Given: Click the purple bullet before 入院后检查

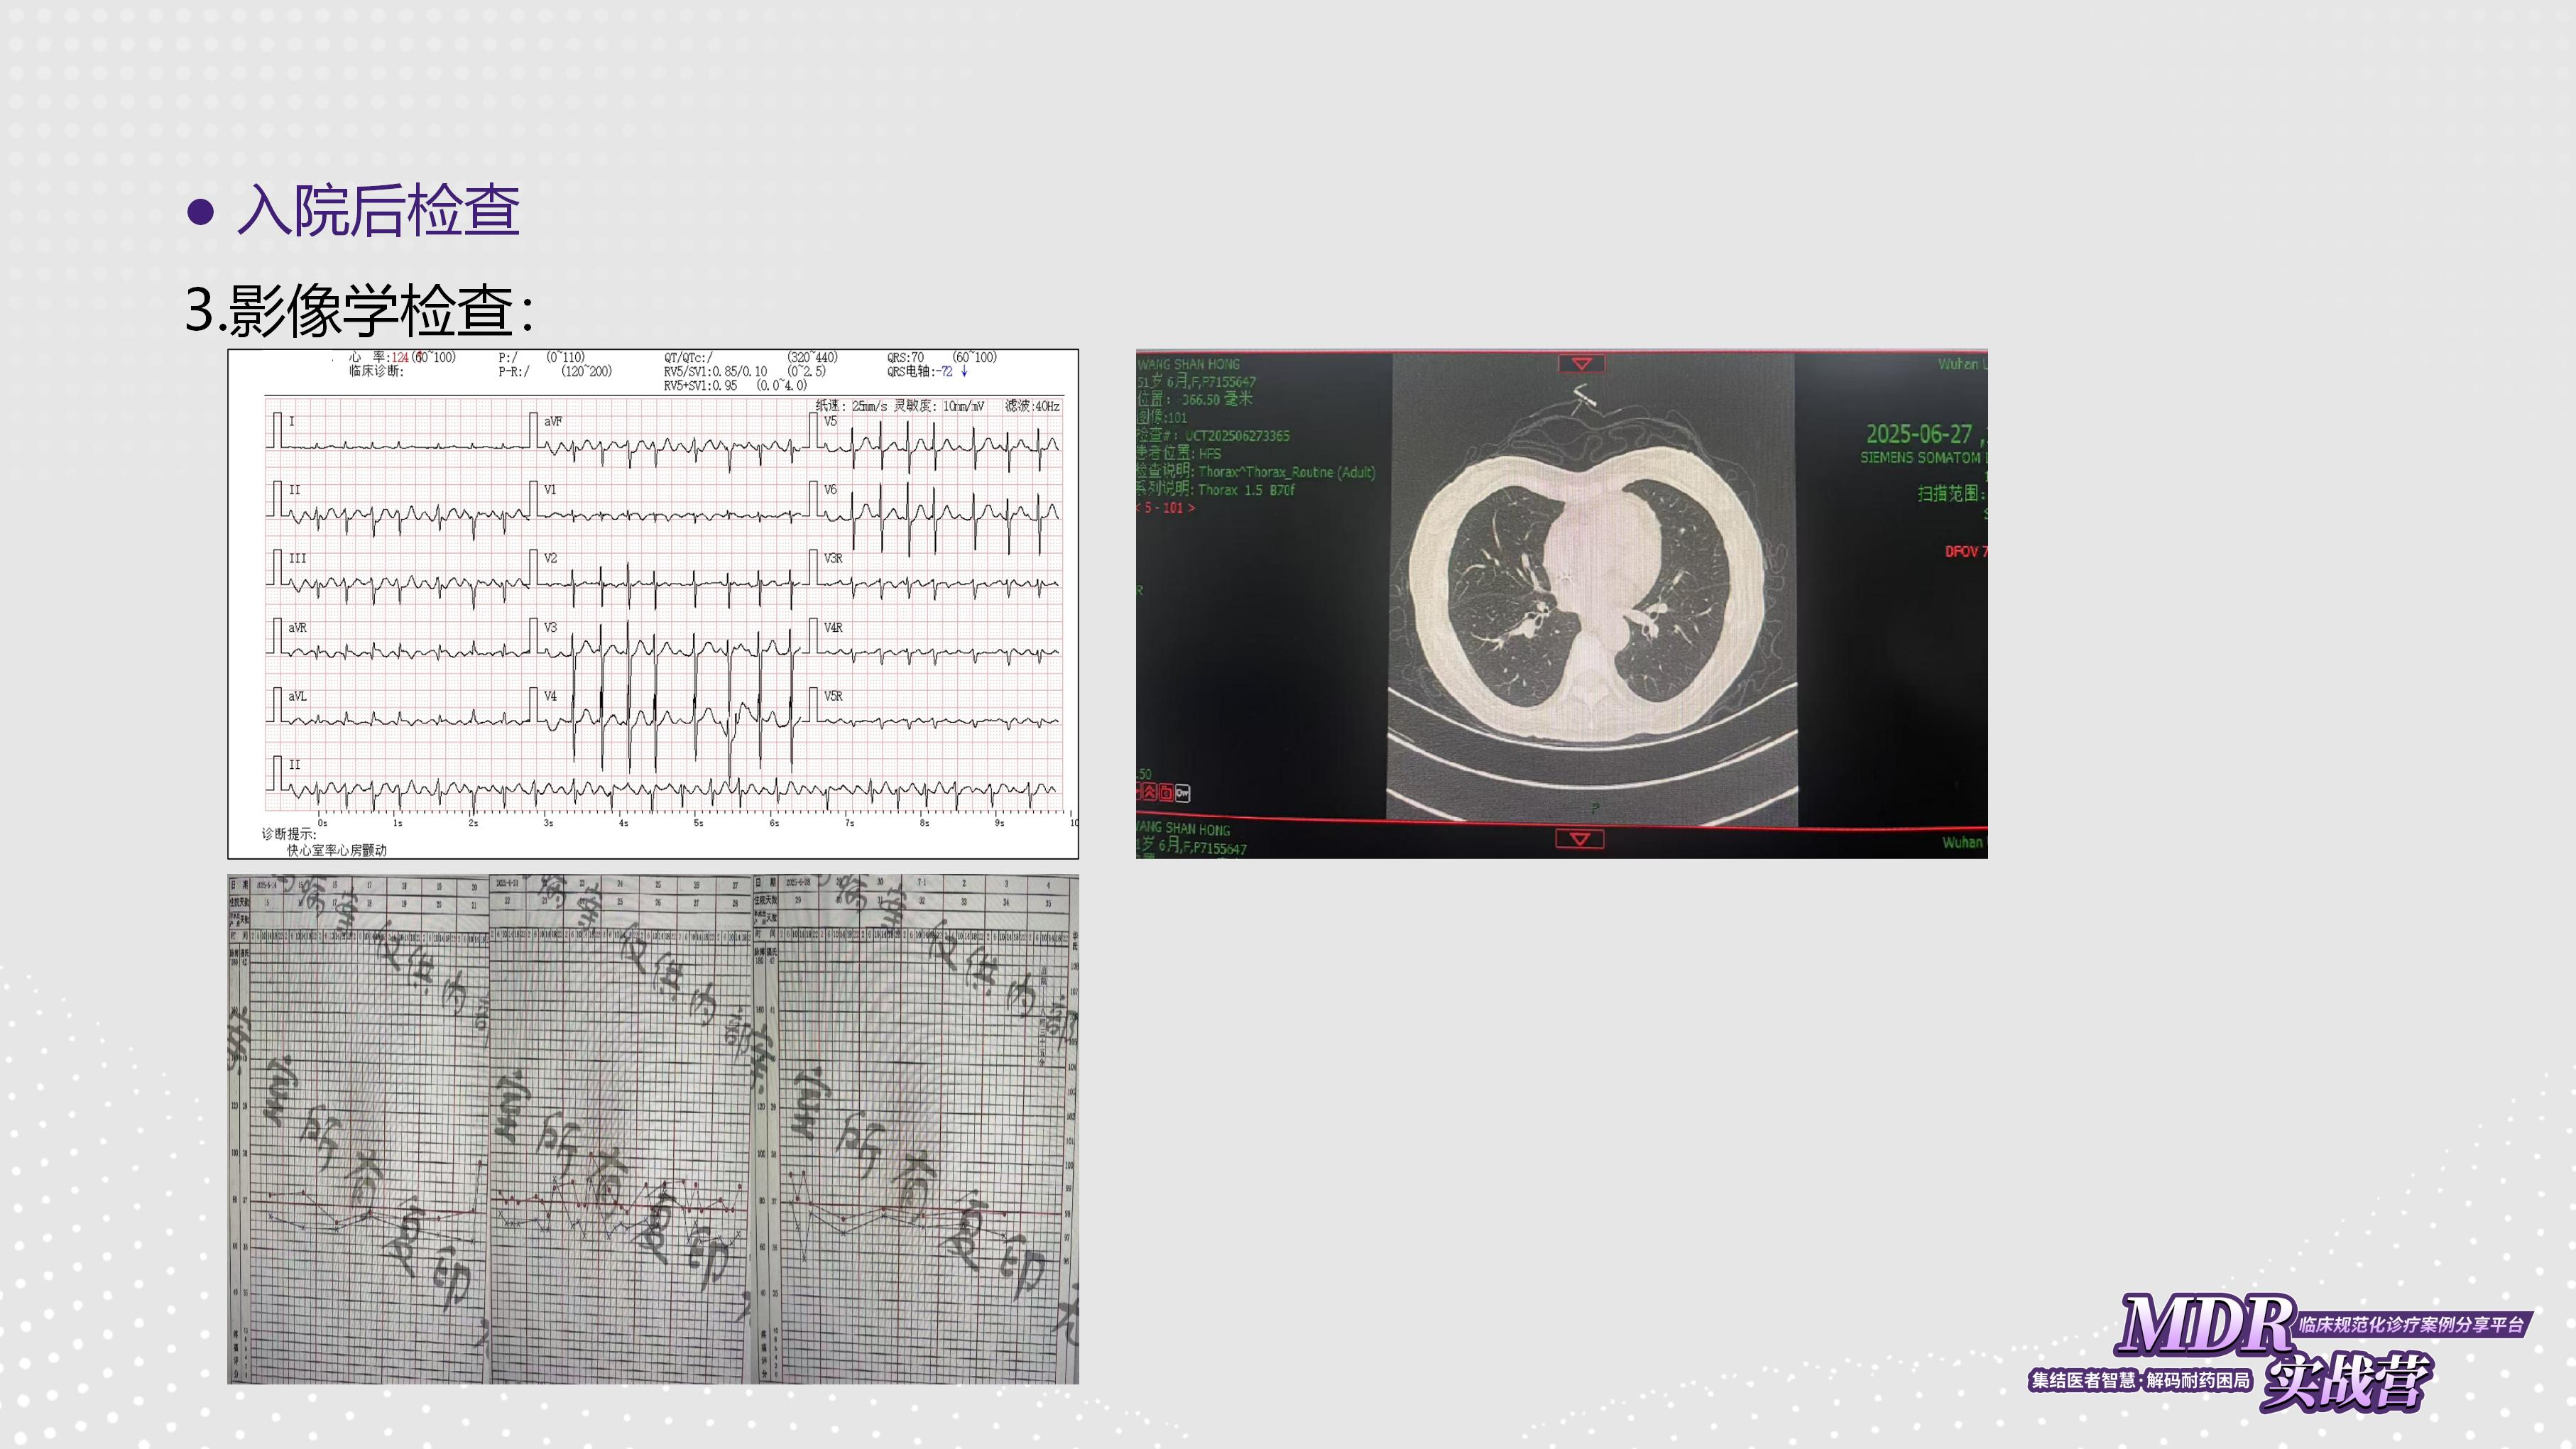Looking at the screenshot, I should click(x=201, y=211).
